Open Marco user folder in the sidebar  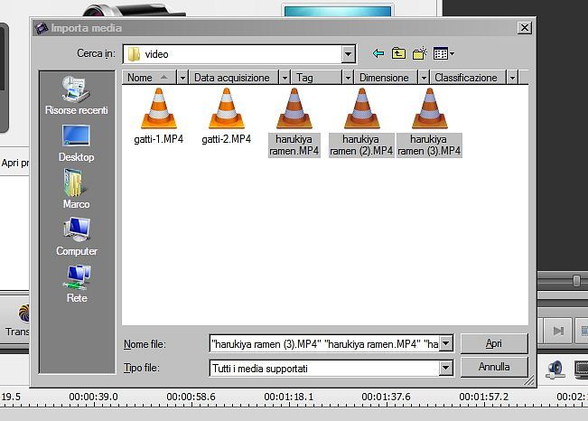77,189
